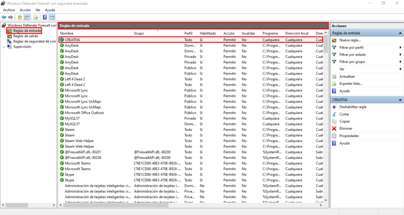Image resolution: width=404 pixels, height=215 pixels.
Task: Sort by the Invalidar column header
Action: click(250, 33)
